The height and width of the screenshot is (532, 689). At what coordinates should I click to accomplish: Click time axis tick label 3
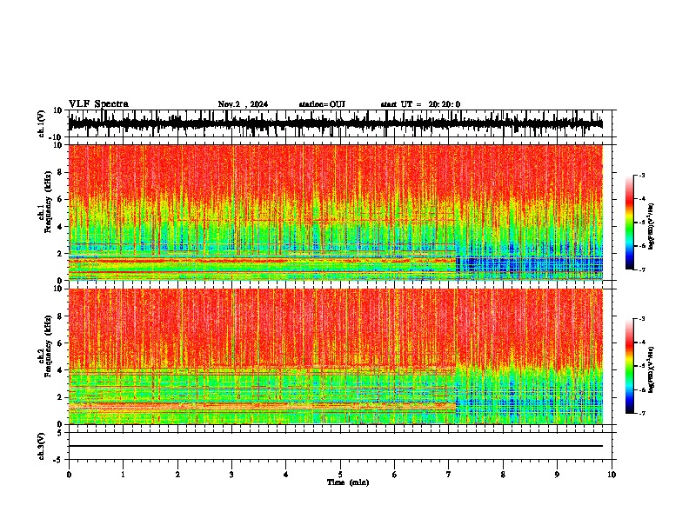coord(231,475)
